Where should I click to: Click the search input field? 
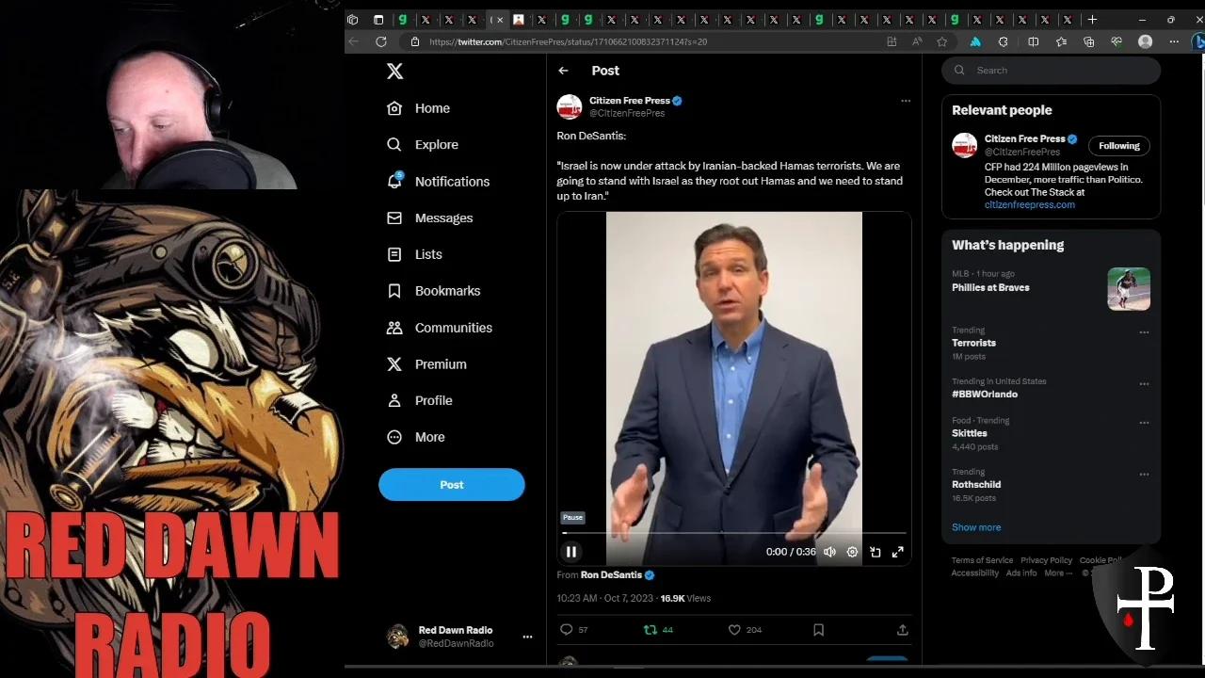pyautogui.click(x=1059, y=71)
